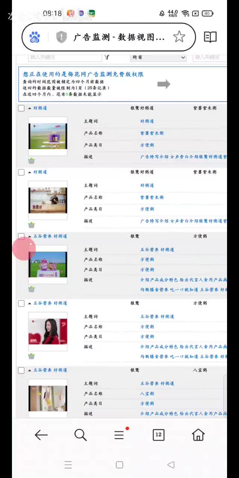This screenshot has width=239, height=478.
Task: Tick checkbox of row with blue-sky product thumbnail
Action: pyautogui.click(x=21, y=236)
